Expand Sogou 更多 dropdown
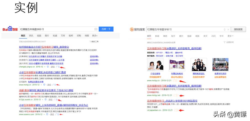The width and height of the screenshot is (250, 121). (x=230, y=36)
